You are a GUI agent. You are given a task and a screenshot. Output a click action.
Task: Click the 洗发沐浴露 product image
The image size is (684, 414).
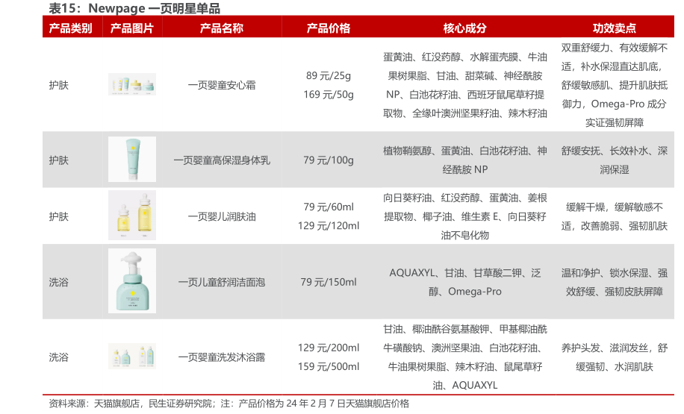point(131,357)
